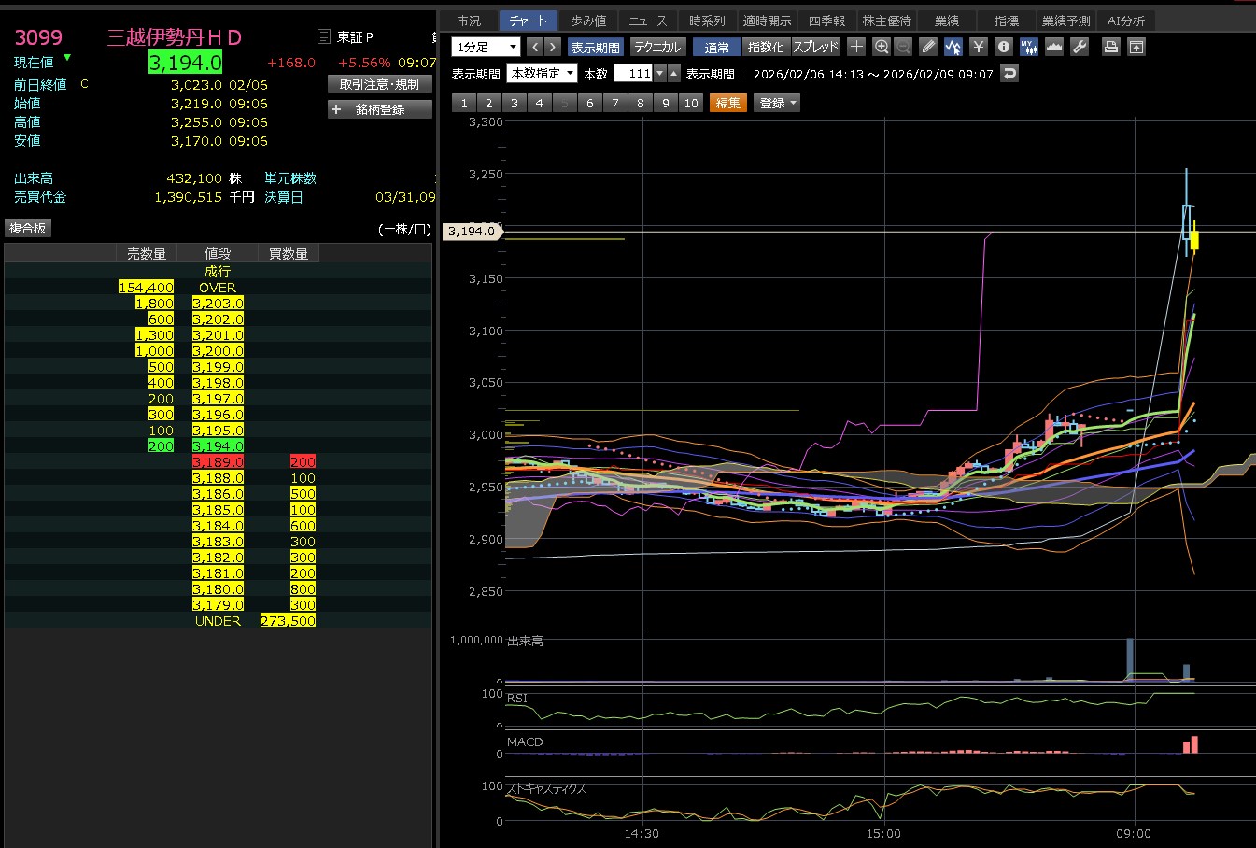Click the crosshair cursor icon
The width and height of the screenshot is (1256, 848).
pos(856,47)
